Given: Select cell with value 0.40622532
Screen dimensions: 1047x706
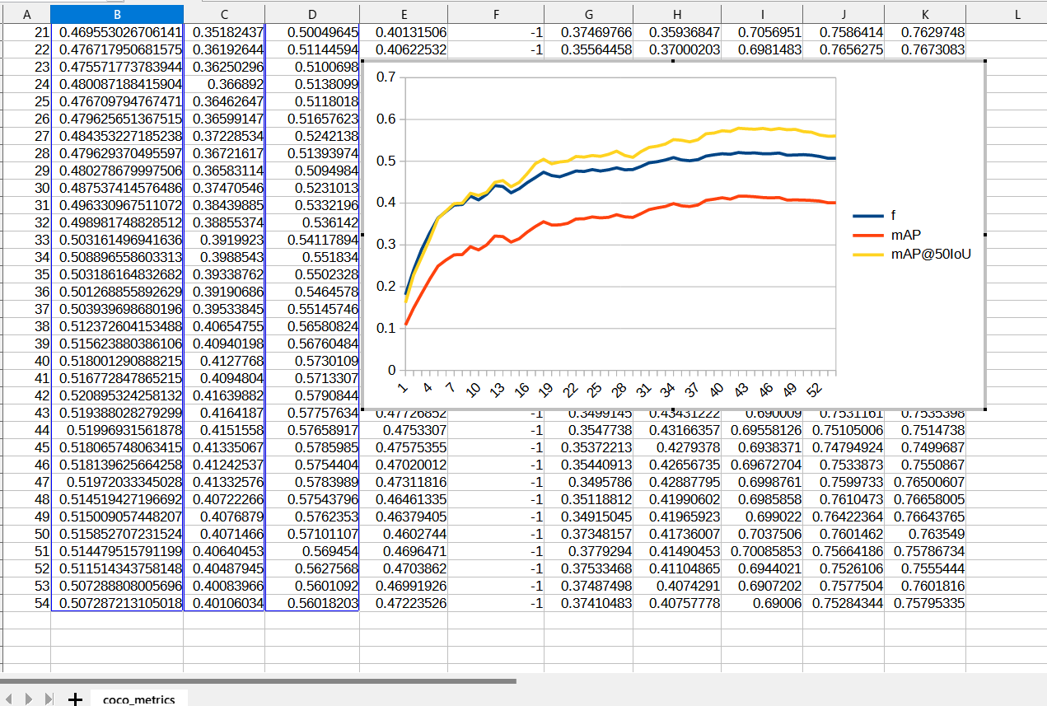Looking at the screenshot, I should pyautogui.click(x=404, y=49).
